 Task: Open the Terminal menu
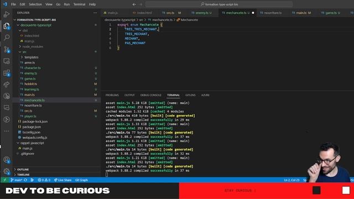pyautogui.click(x=79, y=4)
